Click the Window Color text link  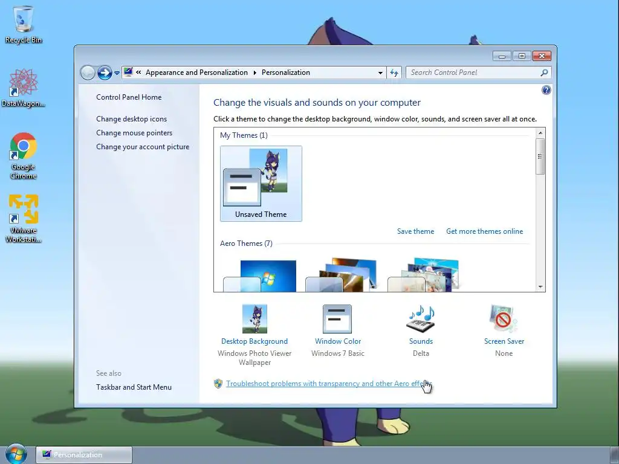[338, 341]
